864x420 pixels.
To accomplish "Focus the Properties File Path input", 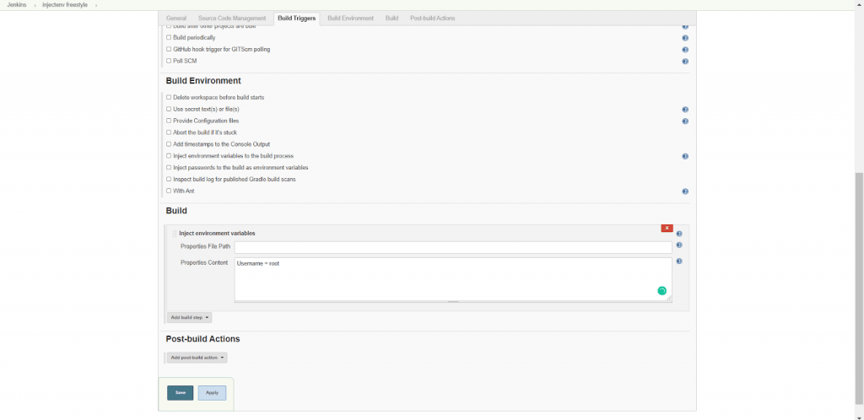I will 453,247.
